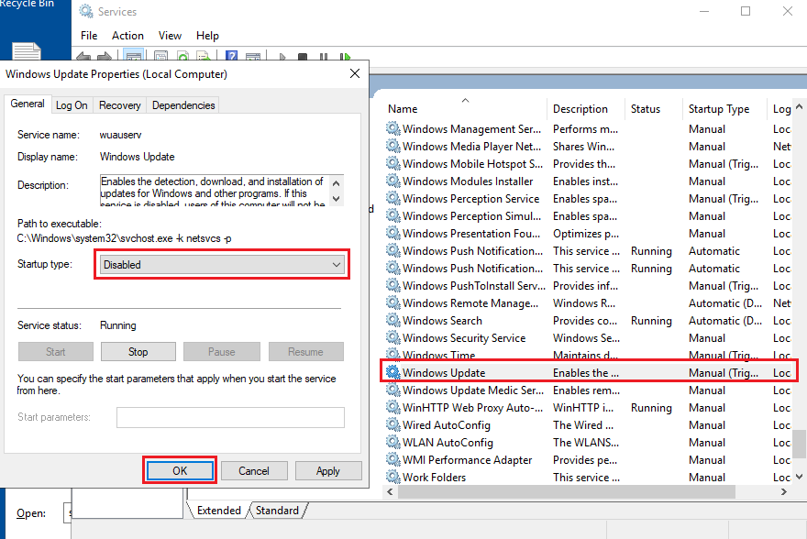This screenshot has width=807, height=539.
Task: Click the gear icon beside Windows Mobile Hotspot Service
Action: click(x=393, y=163)
